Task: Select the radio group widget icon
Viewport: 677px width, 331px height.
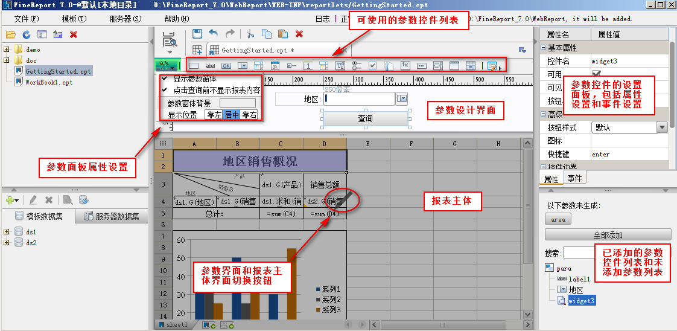Action: pyautogui.click(x=357, y=66)
